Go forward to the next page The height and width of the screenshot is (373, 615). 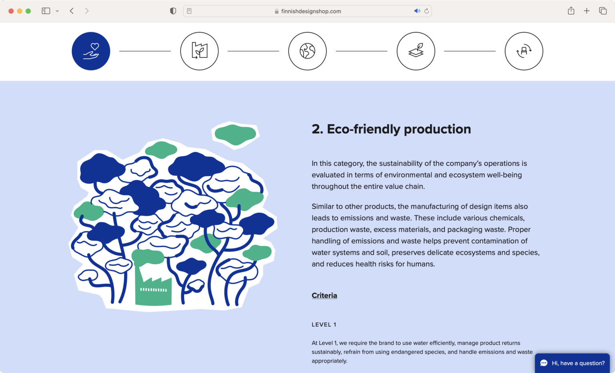[x=87, y=11]
